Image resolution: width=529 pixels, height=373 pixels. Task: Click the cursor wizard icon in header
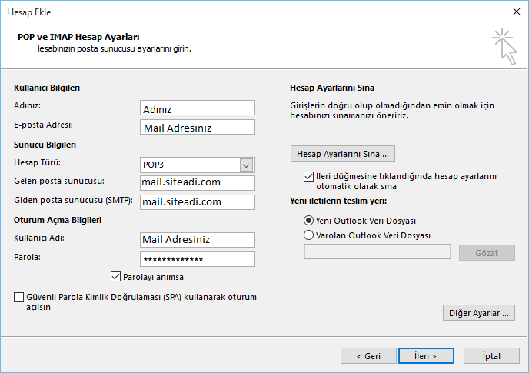504,46
